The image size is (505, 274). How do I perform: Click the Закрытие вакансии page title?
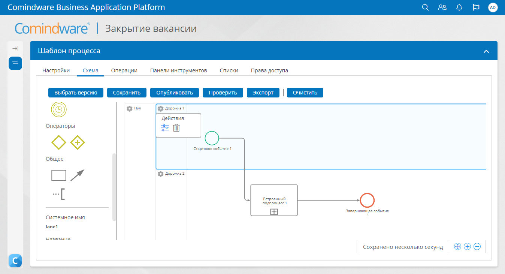151,28
